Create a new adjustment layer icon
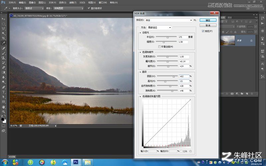This screenshot has height=166, width=266. click(x=237, y=94)
